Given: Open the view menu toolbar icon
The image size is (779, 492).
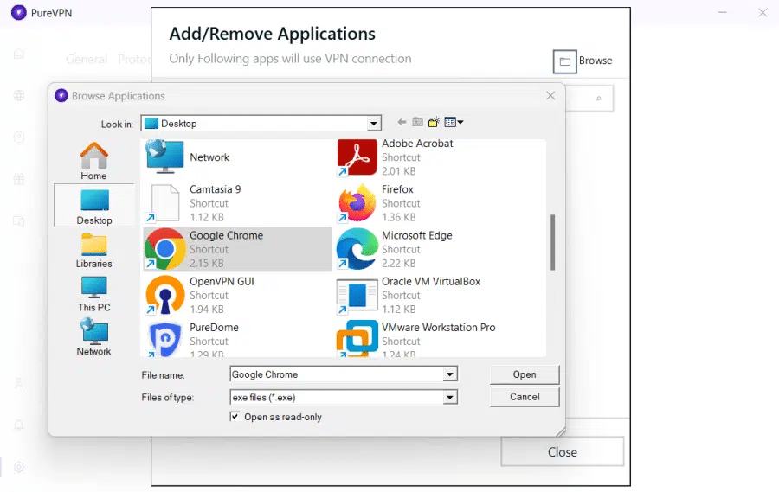Looking at the screenshot, I should pos(454,122).
